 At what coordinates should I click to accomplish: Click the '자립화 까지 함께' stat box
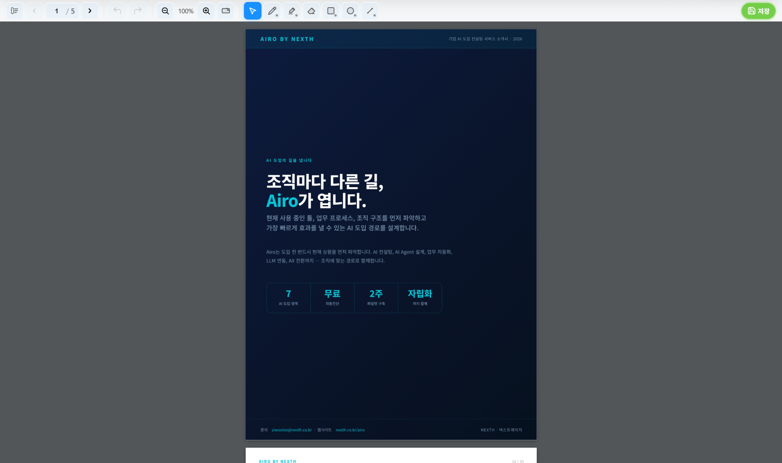pos(420,298)
